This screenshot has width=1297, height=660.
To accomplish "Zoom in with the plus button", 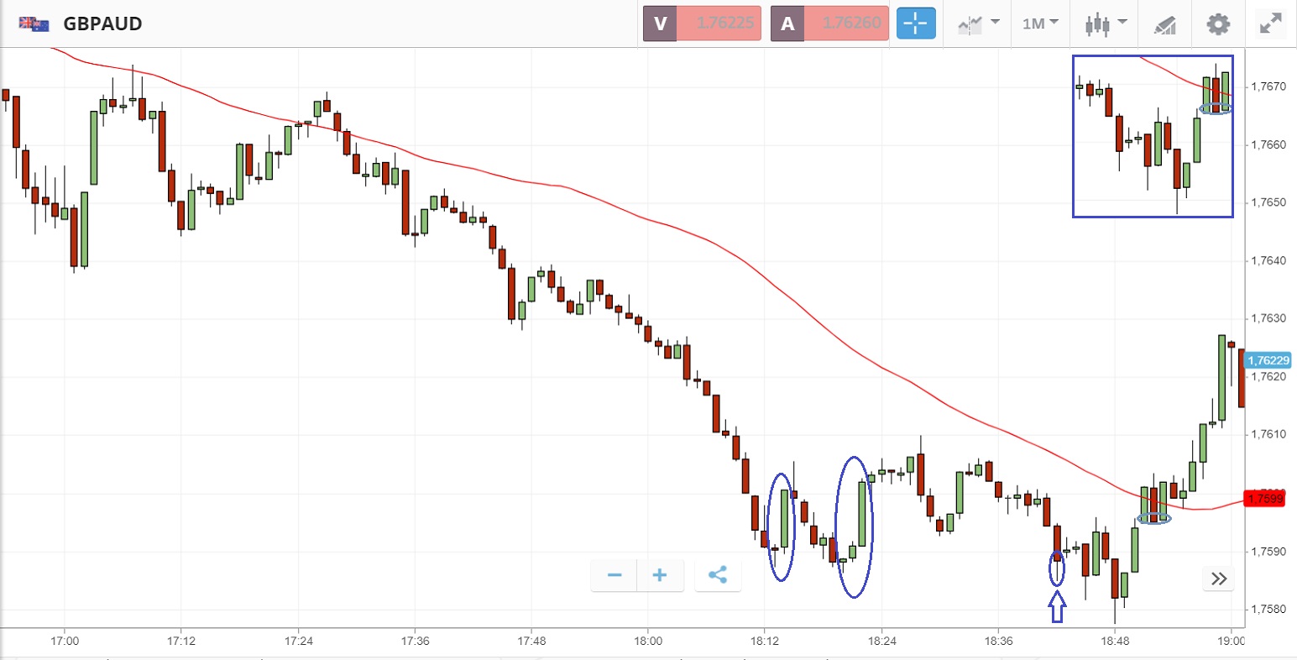I will click(660, 576).
